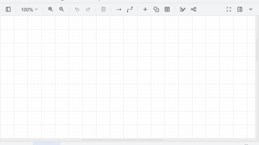Expand the toolbar chevron at far right
259x145 pixels.
[251, 9]
